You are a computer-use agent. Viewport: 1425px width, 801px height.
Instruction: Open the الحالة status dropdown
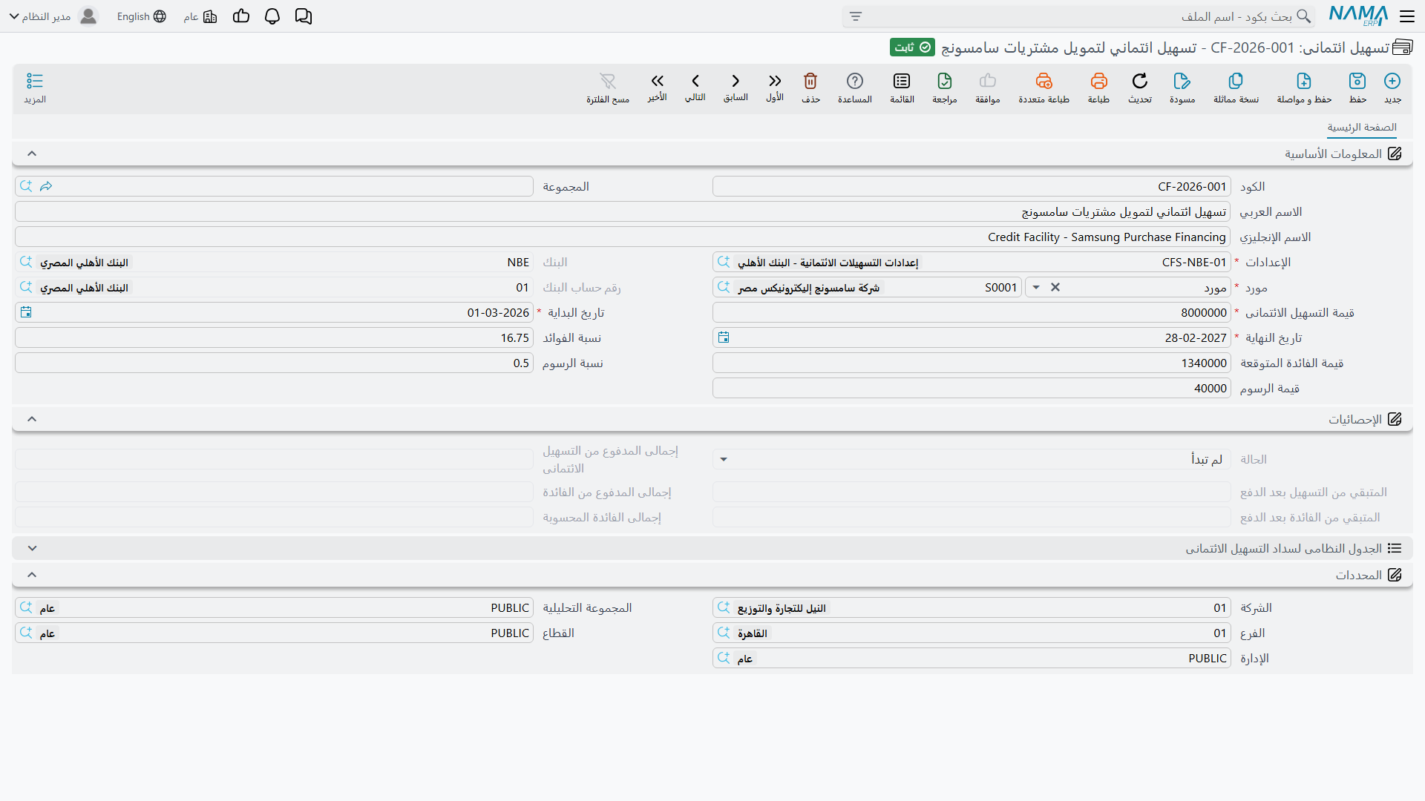point(724,459)
